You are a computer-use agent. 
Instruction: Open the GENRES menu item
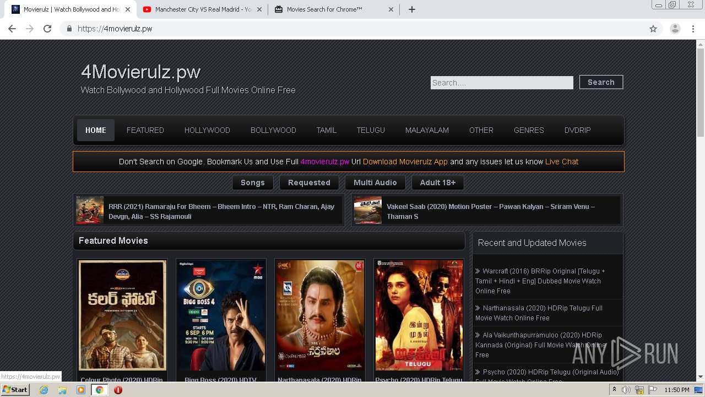pos(529,130)
